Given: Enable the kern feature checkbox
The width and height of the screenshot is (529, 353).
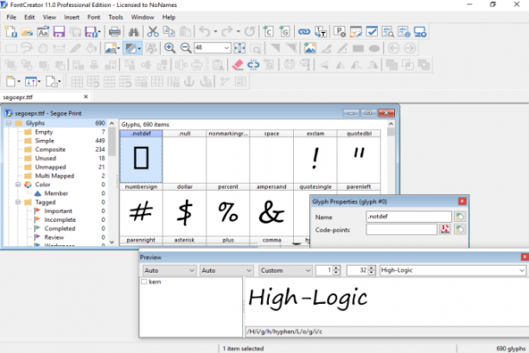Looking at the screenshot, I should pyautogui.click(x=144, y=281).
